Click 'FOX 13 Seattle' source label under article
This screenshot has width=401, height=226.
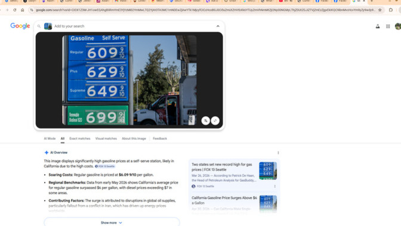tap(205, 187)
